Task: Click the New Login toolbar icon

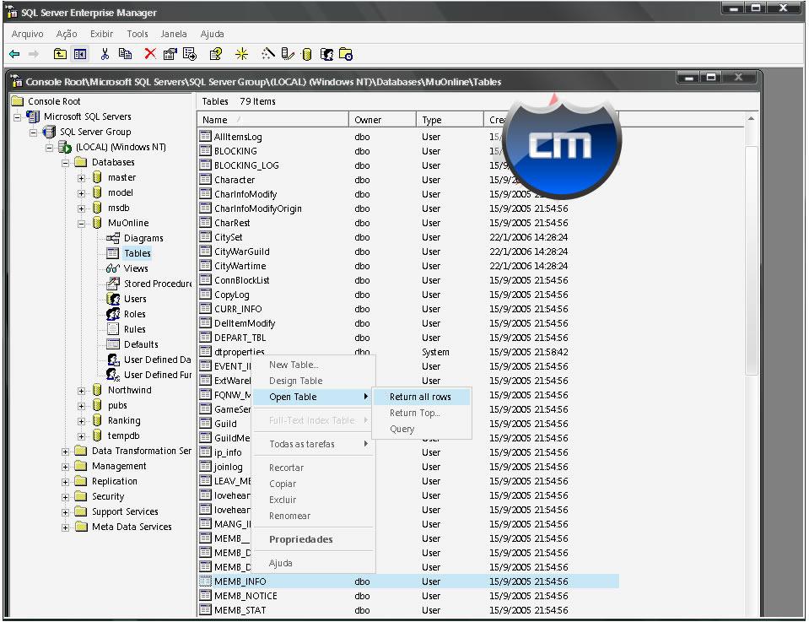Action: [x=326, y=54]
